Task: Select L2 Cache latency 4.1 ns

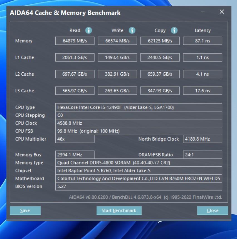Action: 203,74
